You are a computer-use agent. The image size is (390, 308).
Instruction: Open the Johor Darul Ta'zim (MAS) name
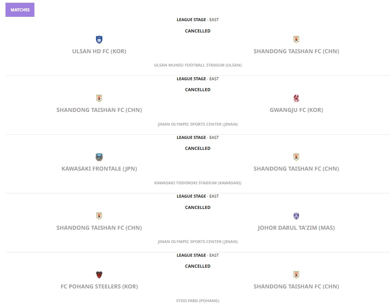coord(296,228)
